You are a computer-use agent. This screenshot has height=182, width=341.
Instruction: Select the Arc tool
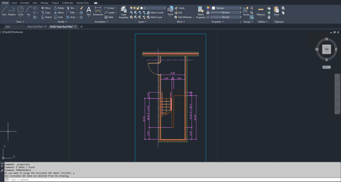(x=29, y=11)
